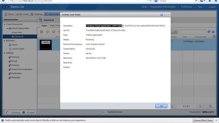Click the browser home icon

tap(216, 1)
